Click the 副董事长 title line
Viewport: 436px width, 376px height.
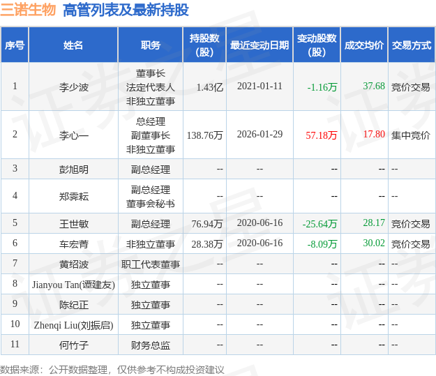[151, 135]
